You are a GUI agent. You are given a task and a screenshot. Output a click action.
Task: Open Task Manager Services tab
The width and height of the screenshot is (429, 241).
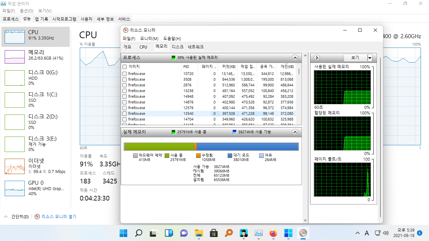[124, 19]
